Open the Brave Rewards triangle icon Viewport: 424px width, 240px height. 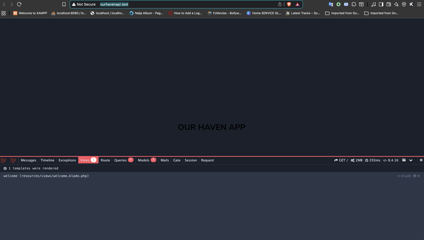tap(297, 4)
